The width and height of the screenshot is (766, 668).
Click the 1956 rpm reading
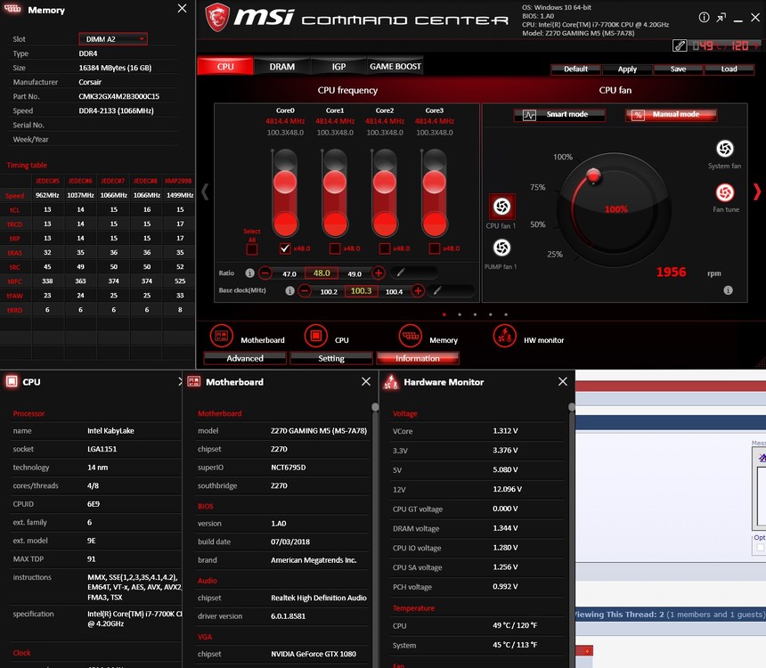[x=671, y=273]
